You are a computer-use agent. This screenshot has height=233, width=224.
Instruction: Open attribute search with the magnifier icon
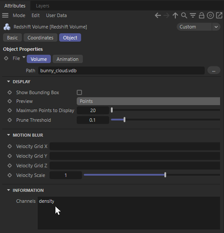(184, 15)
